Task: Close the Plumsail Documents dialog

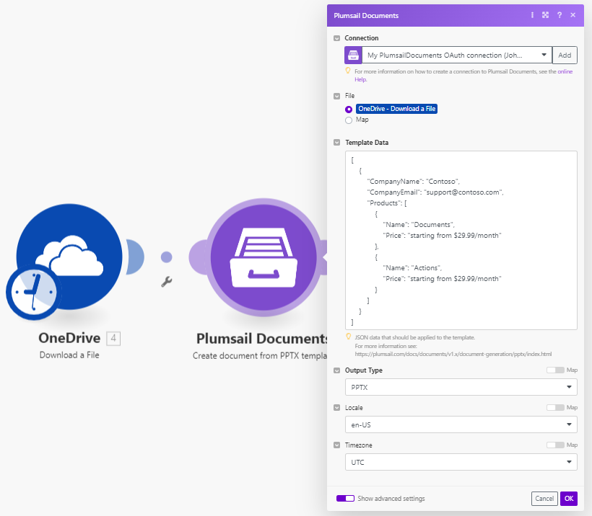Action: point(573,15)
